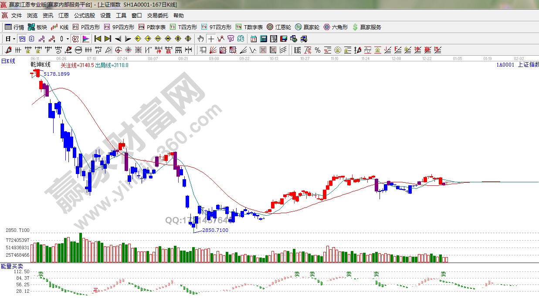Expand the candlestick style dropdown arrow

[x=68, y=39]
